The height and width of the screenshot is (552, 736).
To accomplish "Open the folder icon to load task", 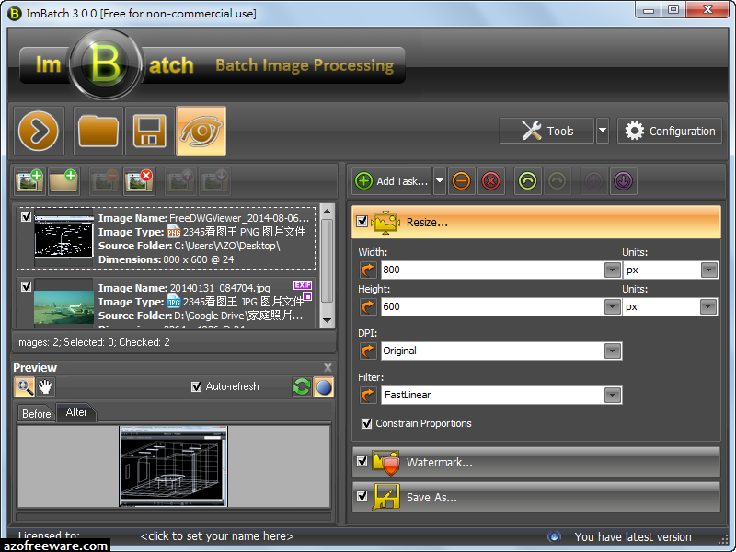I will (x=98, y=131).
